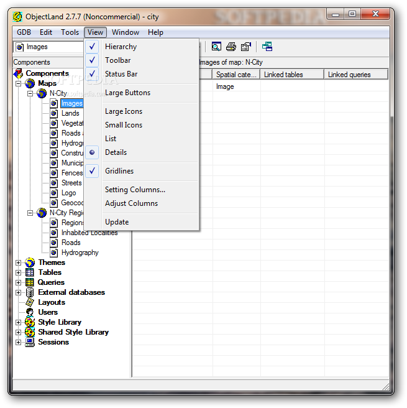Enable Large Buttons in View menu

[142, 93]
